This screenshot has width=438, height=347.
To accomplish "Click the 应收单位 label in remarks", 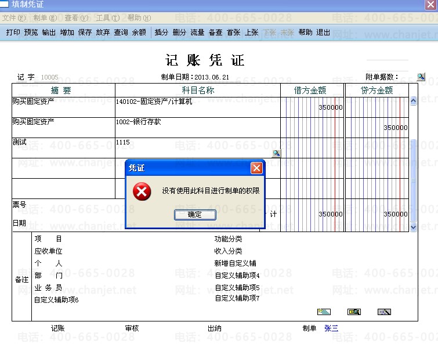I will point(48,251).
